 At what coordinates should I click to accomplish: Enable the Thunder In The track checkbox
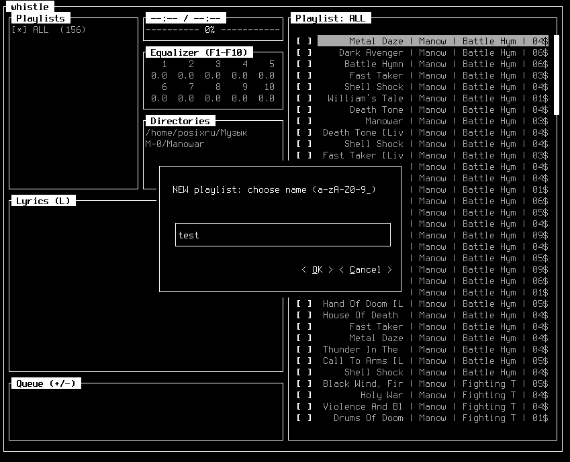coord(304,349)
